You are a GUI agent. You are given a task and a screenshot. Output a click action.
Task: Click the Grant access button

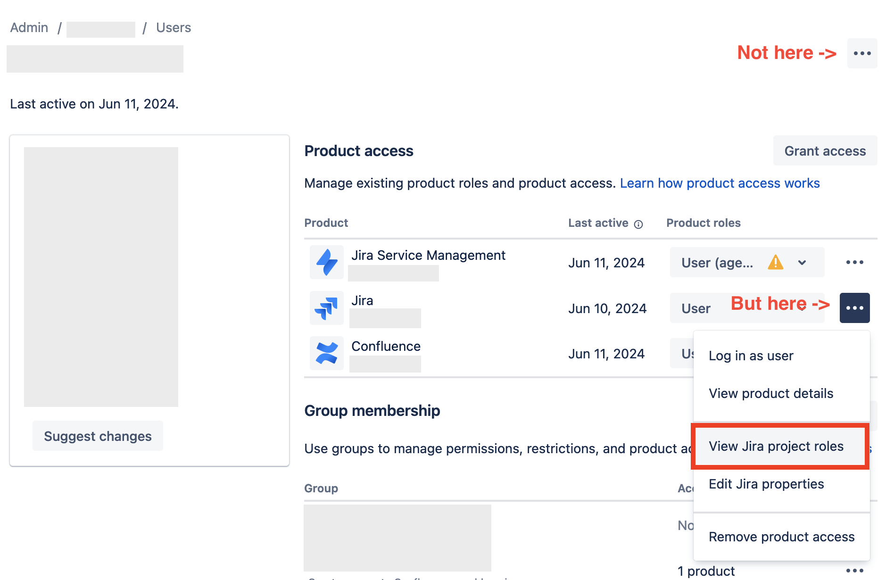(825, 151)
